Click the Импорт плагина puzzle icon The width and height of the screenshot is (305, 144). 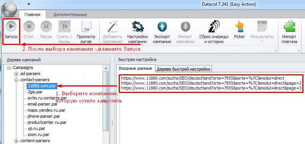289,26
